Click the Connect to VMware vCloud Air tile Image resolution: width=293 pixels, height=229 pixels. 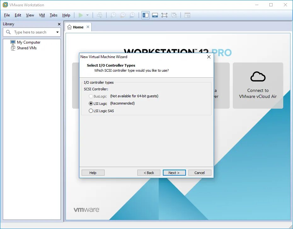click(x=258, y=86)
